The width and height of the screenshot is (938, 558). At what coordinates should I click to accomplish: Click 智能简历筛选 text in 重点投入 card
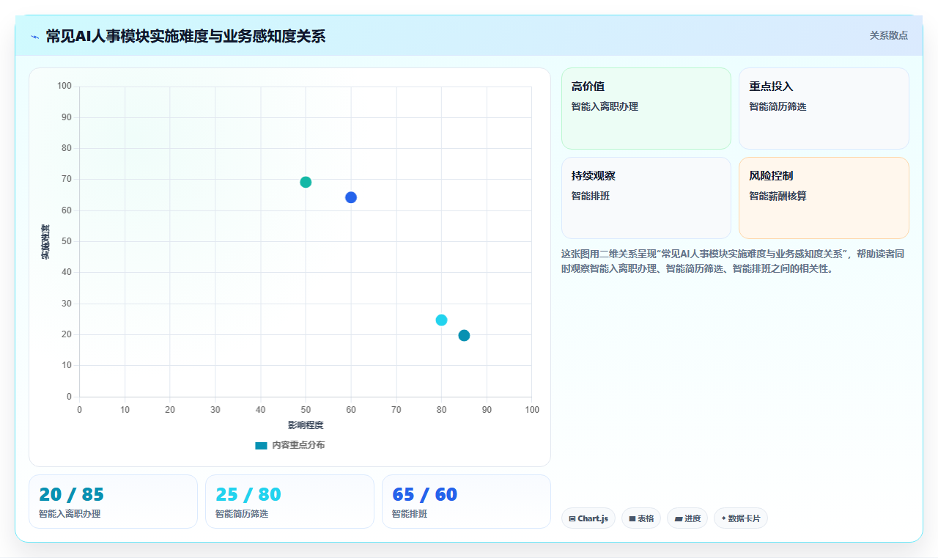778,106
